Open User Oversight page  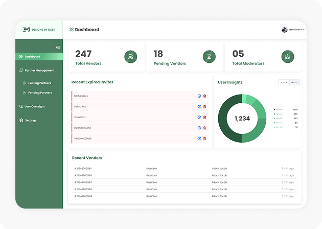32,106
